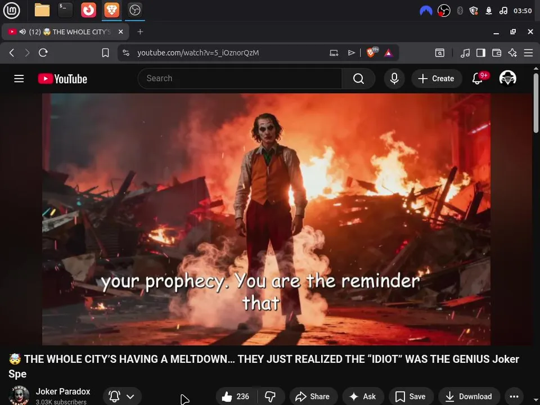
Task: Save the video to a playlist
Action: point(411,397)
